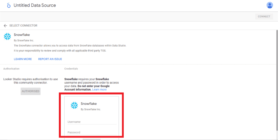
Task: Click the AUTHORISED button
Action: pos(31,91)
